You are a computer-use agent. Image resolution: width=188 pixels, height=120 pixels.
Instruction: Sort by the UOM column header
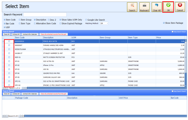(x=85, y=38)
